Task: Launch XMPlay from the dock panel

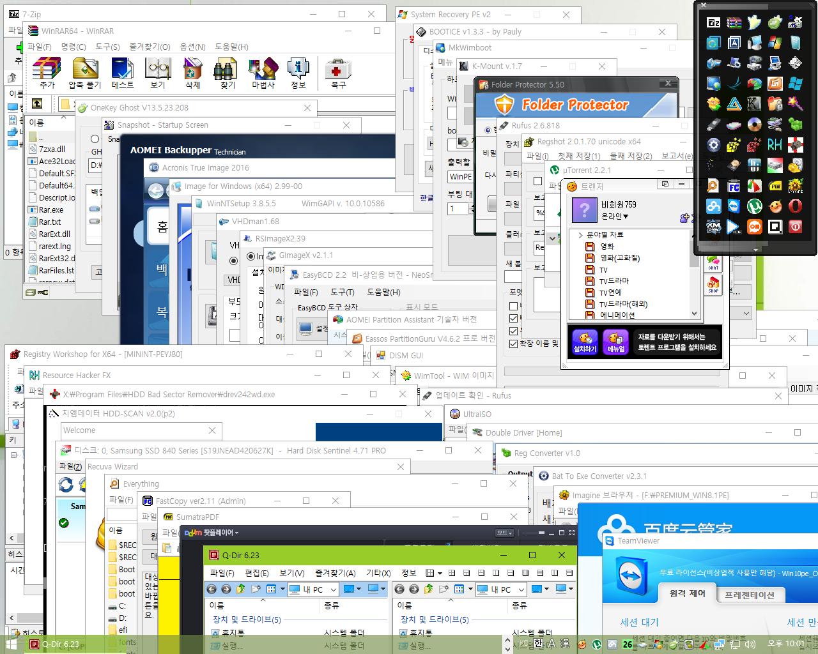Action: pos(713,226)
